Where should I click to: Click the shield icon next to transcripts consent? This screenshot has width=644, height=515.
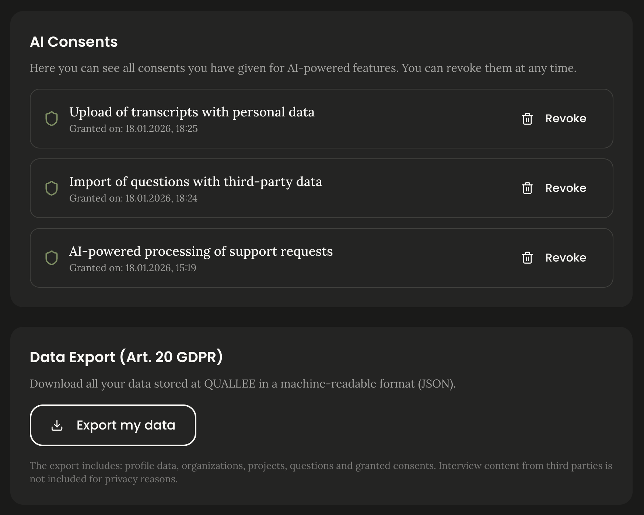coord(52,118)
